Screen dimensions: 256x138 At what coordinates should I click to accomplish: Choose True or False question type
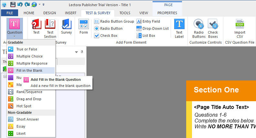(31, 49)
